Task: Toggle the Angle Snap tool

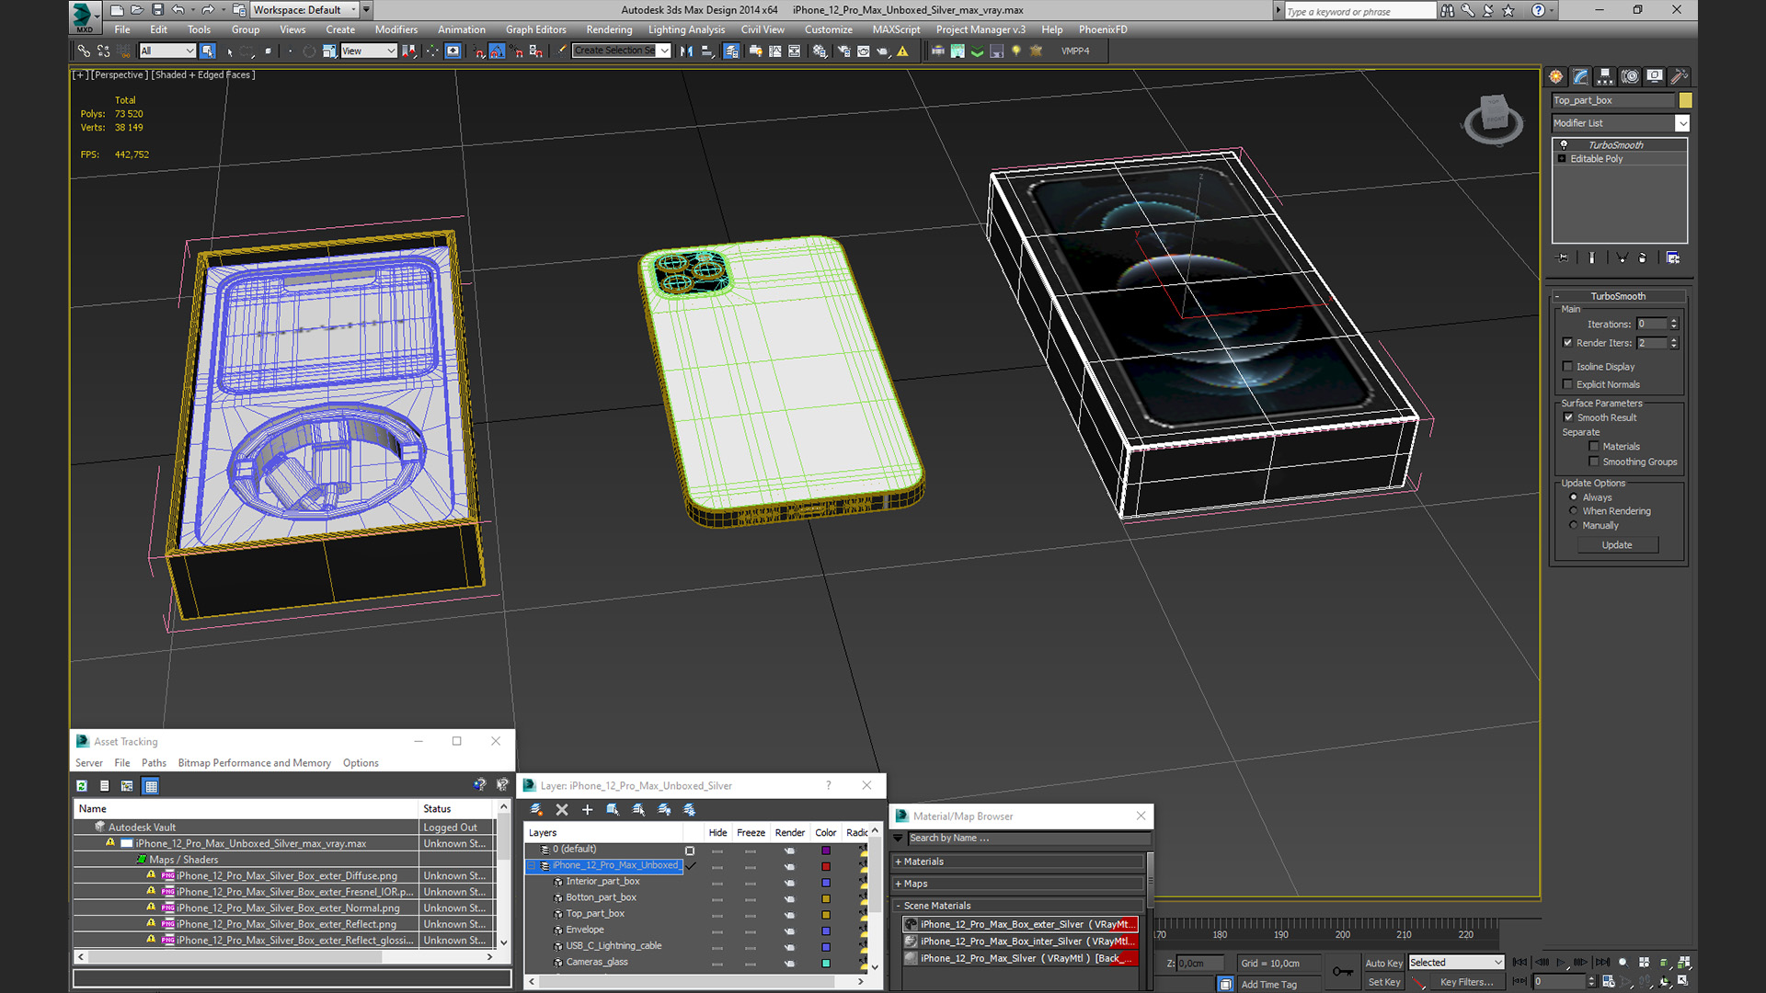Action: tap(497, 51)
